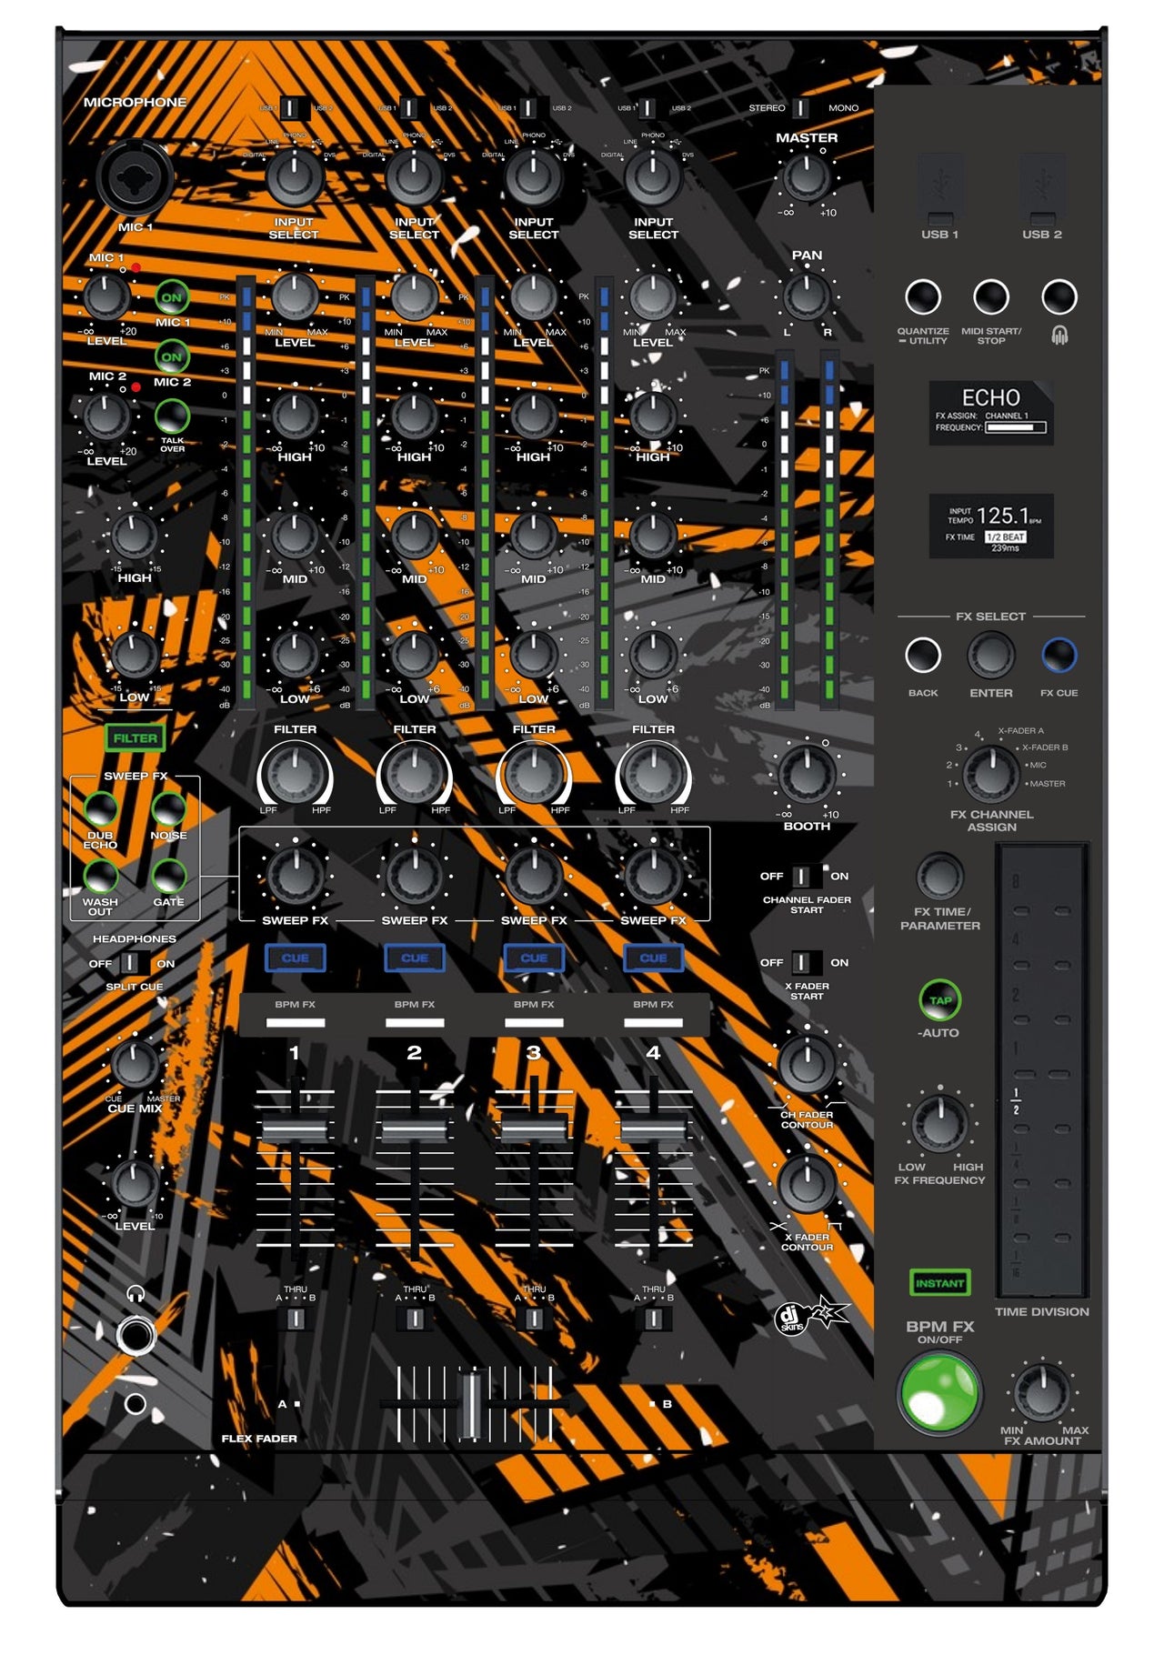Screen dimensions: 1164x1655
Task: Click the MIC 1 level knob
Action: 106,296
